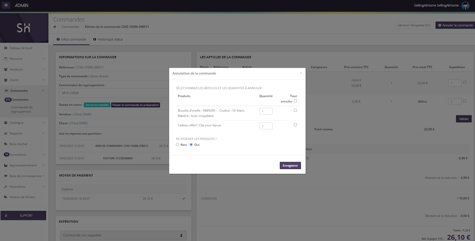
Task: Check the Boucles d'oreille cancel checkbox
Action: [295, 110]
